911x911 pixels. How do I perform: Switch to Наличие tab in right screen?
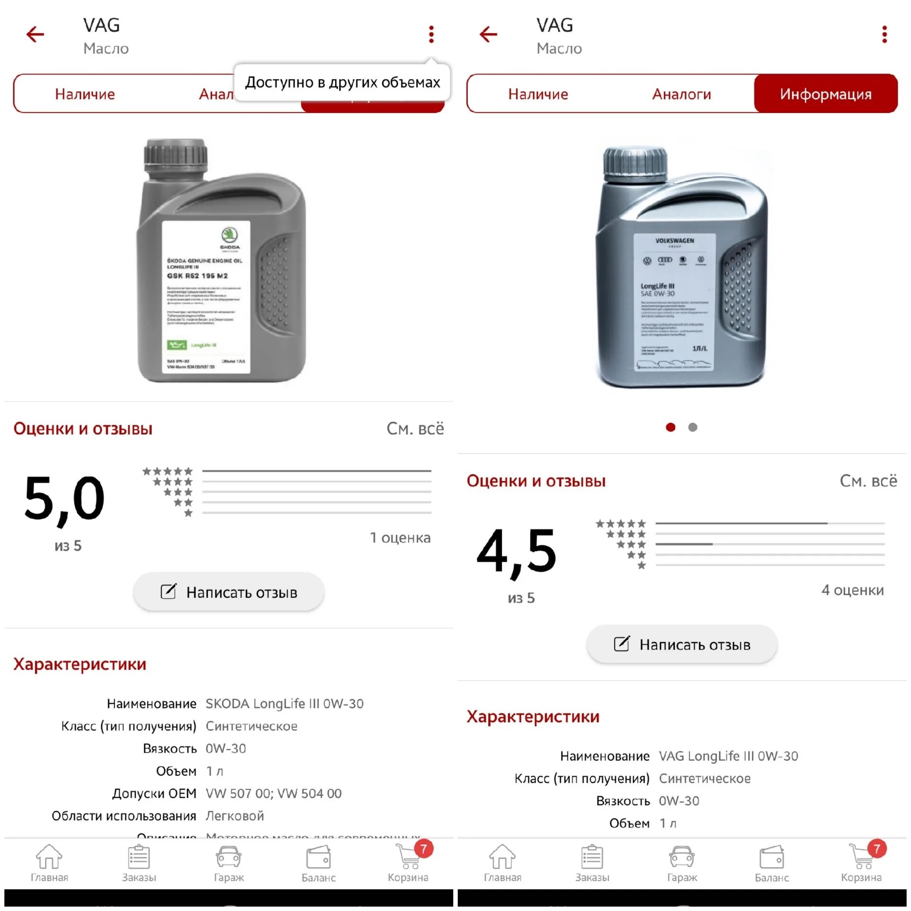538,94
